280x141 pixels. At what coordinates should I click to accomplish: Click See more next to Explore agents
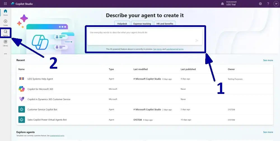click(268, 132)
